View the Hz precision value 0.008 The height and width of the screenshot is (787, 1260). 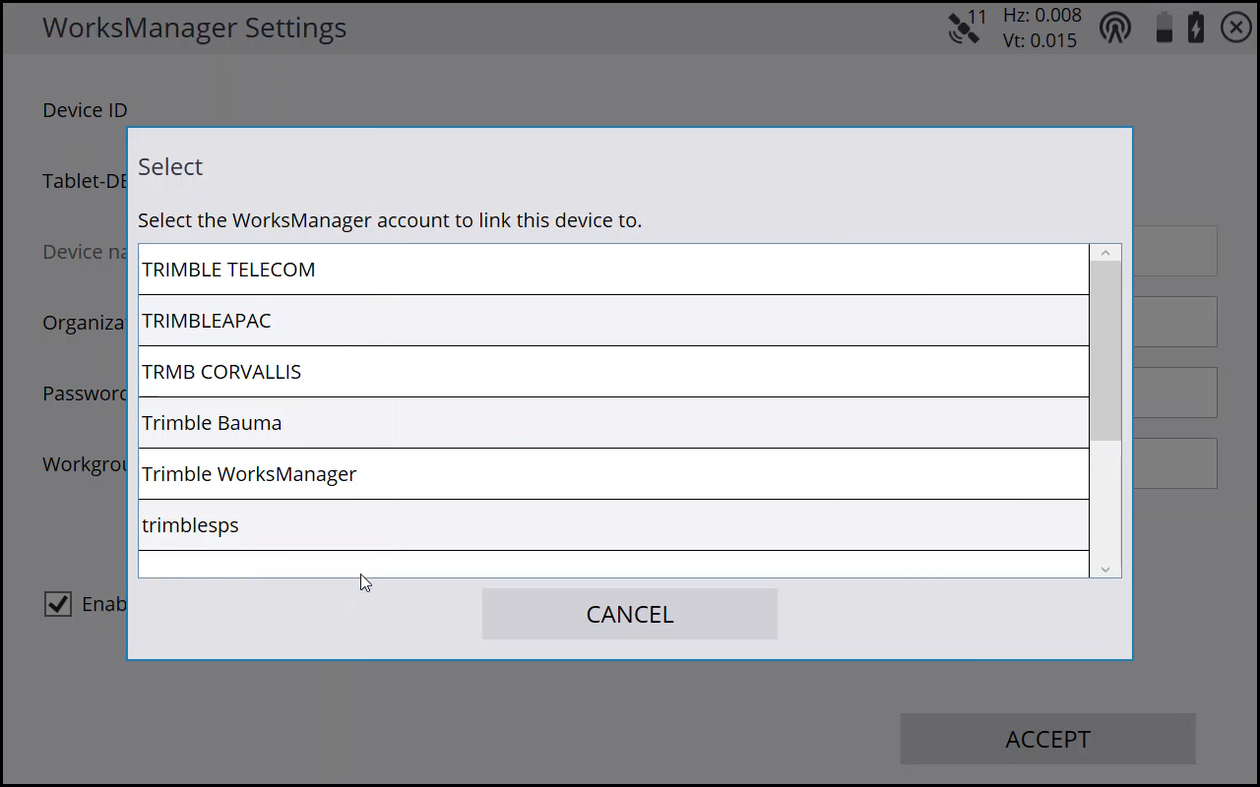(1042, 16)
